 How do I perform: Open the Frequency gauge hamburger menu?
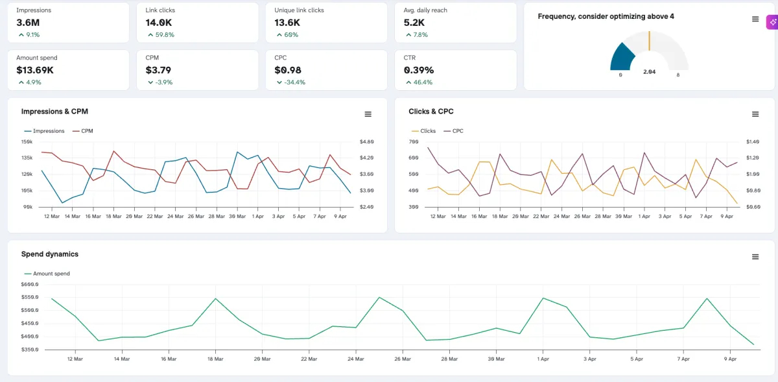(x=755, y=19)
